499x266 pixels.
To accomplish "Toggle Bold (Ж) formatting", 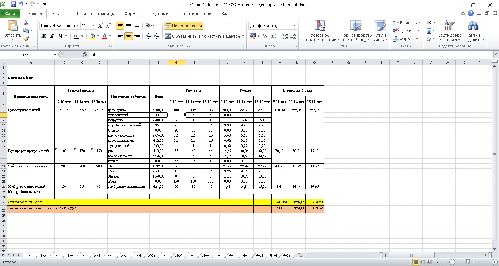I will pyautogui.click(x=44, y=36).
